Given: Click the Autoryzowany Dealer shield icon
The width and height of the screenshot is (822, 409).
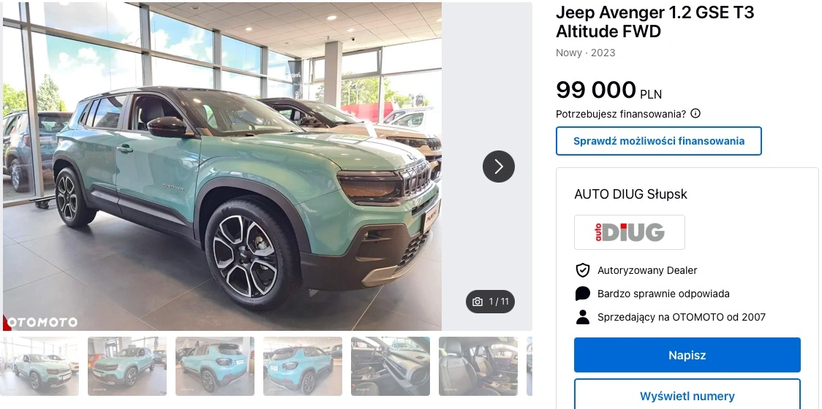Looking at the screenshot, I should point(582,270).
